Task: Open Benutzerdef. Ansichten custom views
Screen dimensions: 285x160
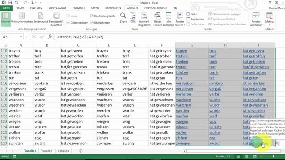Action: click(56, 19)
